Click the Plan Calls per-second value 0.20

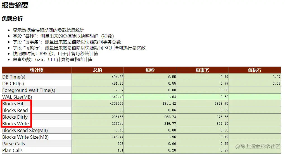pyautogui.click(x=172, y=150)
